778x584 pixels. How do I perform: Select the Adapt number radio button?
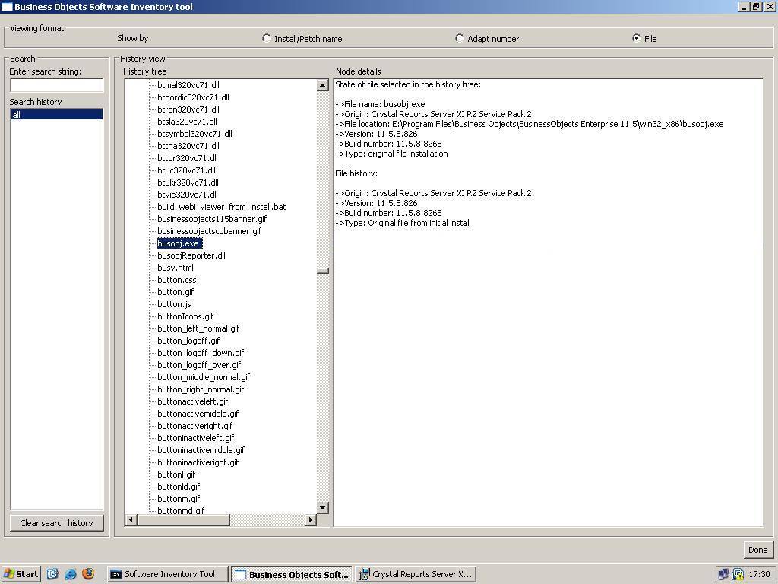tap(460, 38)
